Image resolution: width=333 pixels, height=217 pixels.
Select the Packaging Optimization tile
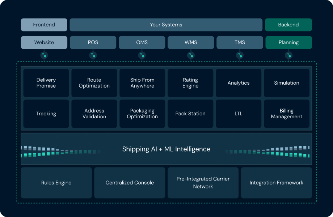pos(142,114)
